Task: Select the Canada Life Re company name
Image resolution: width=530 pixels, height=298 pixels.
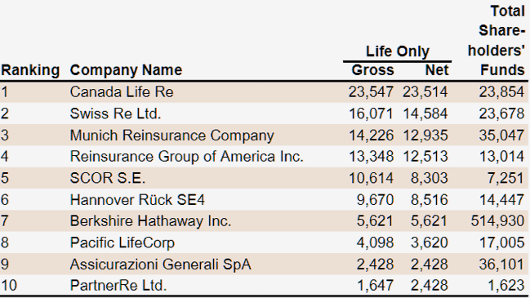Action: [122, 92]
